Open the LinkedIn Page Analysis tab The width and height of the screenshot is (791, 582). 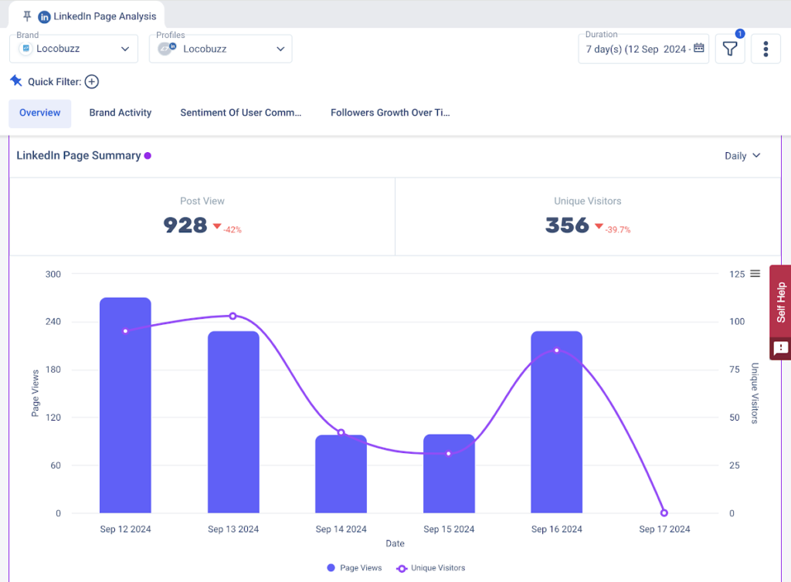(87, 15)
